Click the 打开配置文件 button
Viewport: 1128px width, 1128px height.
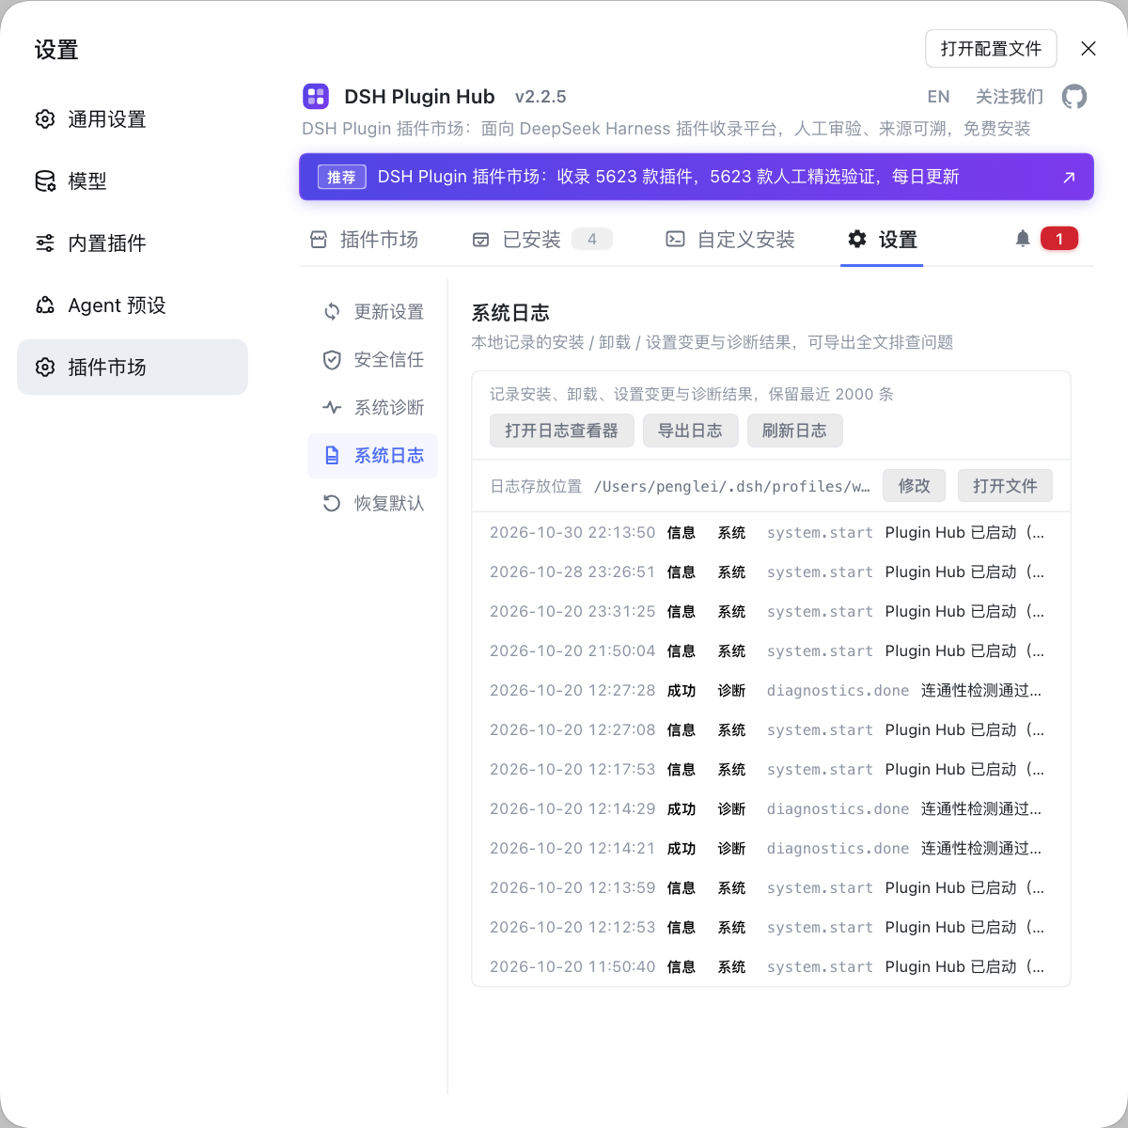pos(991,49)
